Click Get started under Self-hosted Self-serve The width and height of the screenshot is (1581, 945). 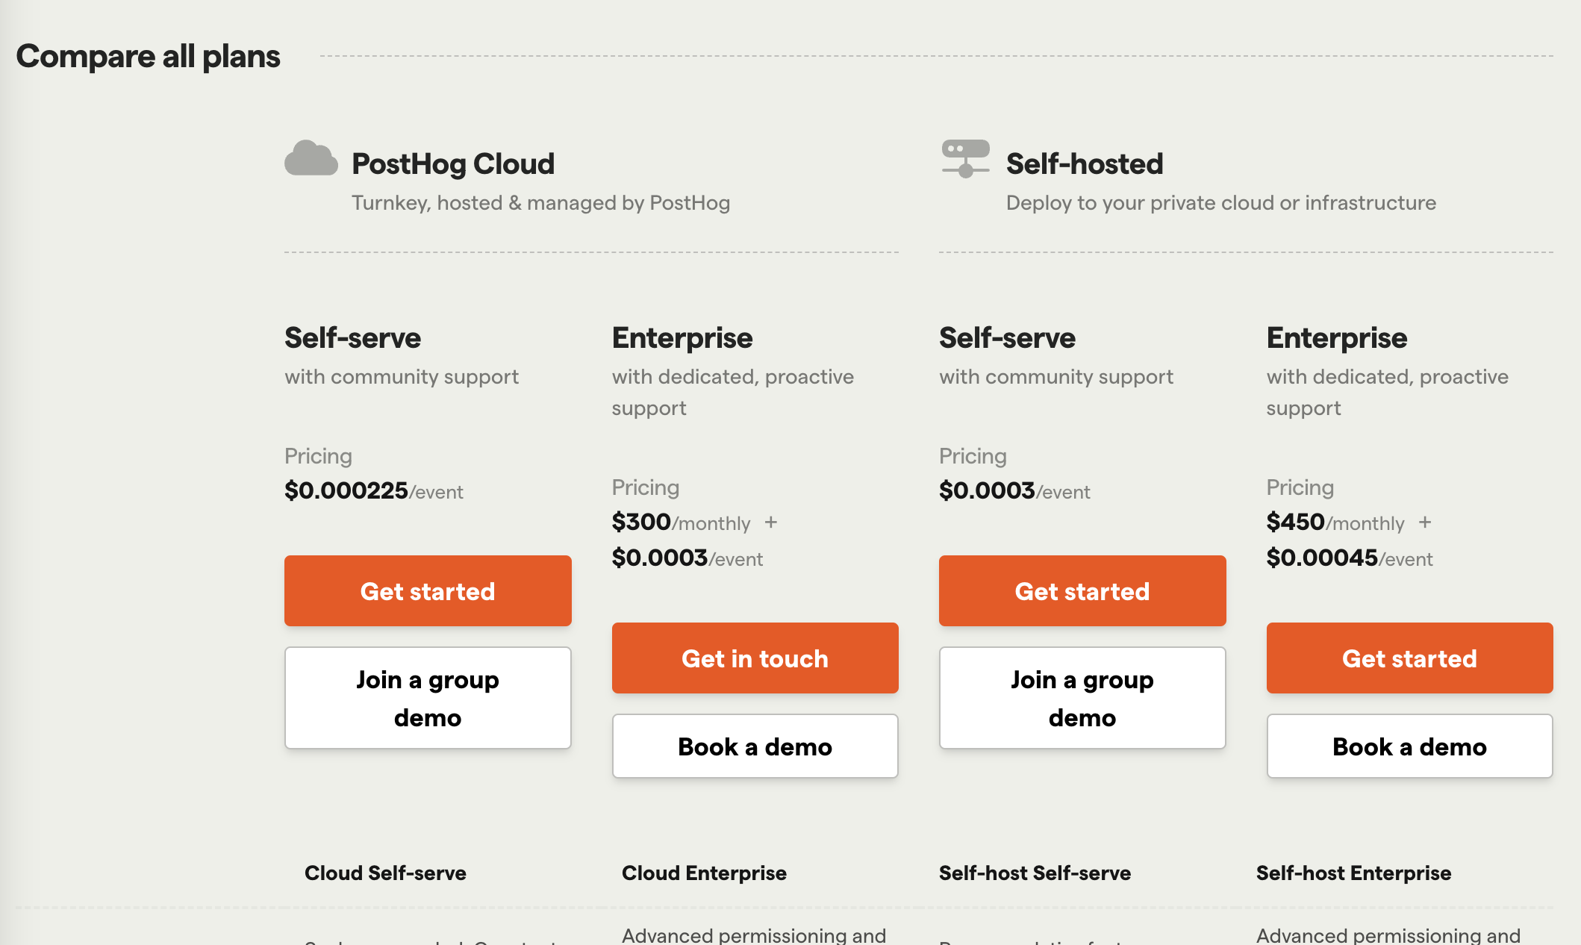point(1082,591)
